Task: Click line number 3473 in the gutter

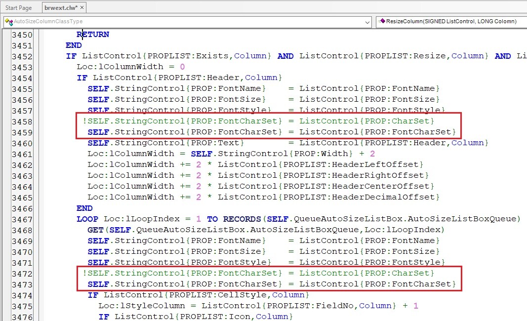Action: click(22, 285)
